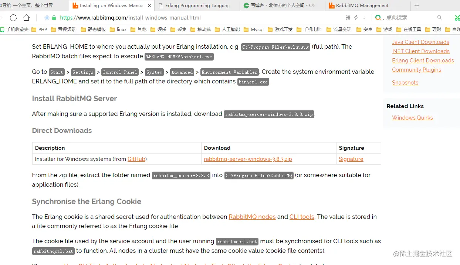
Task: Click the green padlock security icon
Action: 54,18
